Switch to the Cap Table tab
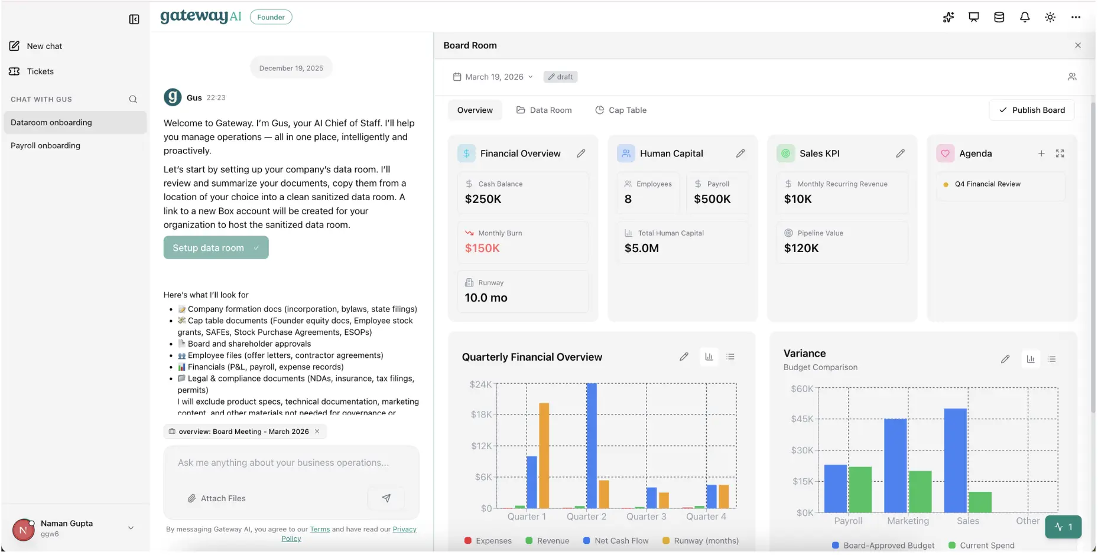 pos(621,110)
